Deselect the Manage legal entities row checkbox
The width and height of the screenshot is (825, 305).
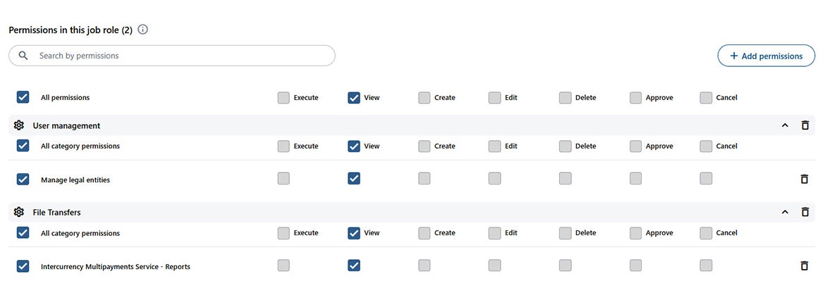pos(23,179)
